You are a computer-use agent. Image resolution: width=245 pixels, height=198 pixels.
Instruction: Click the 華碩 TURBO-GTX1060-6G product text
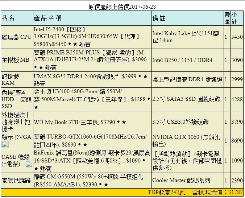(x=90, y=141)
